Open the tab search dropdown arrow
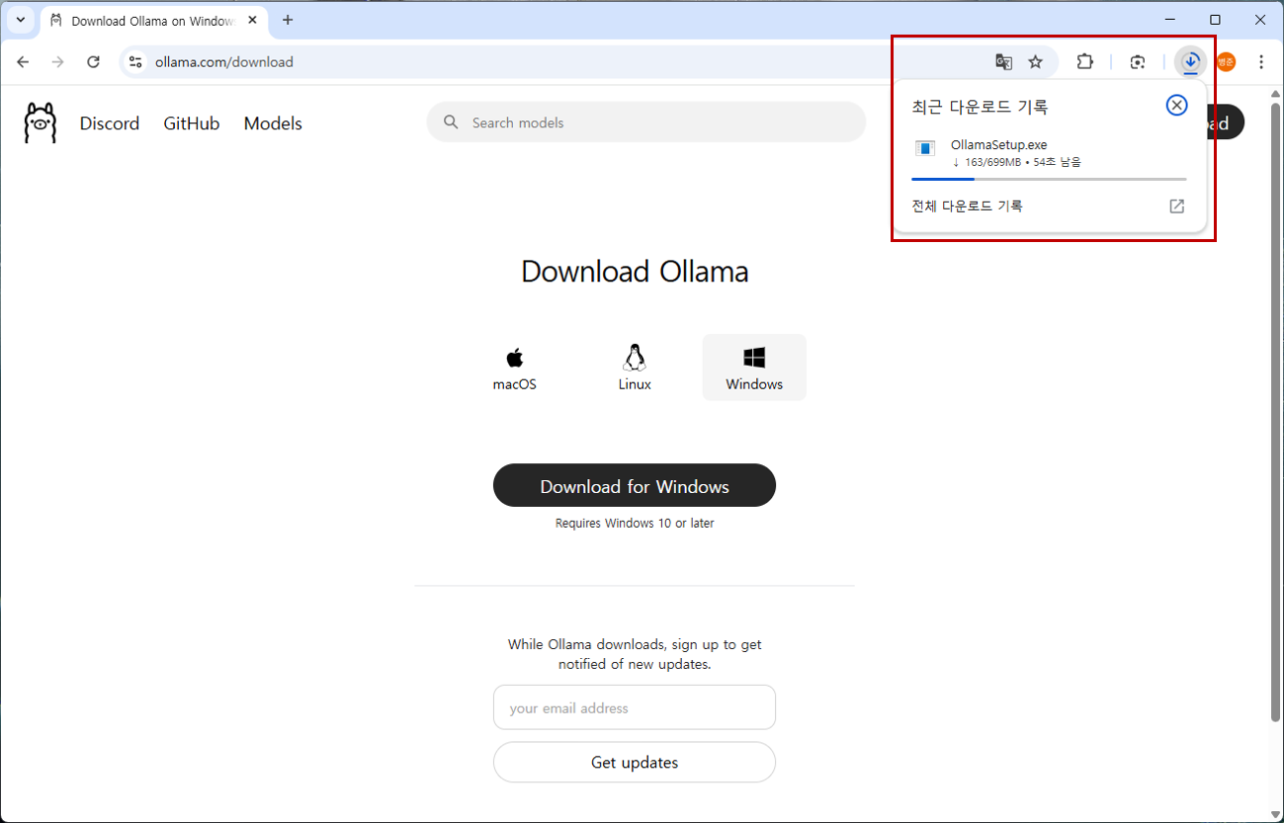This screenshot has width=1284, height=823. pyautogui.click(x=20, y=20)
